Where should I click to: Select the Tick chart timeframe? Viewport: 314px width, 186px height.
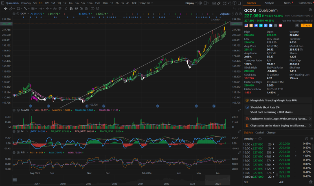point(134,3)
